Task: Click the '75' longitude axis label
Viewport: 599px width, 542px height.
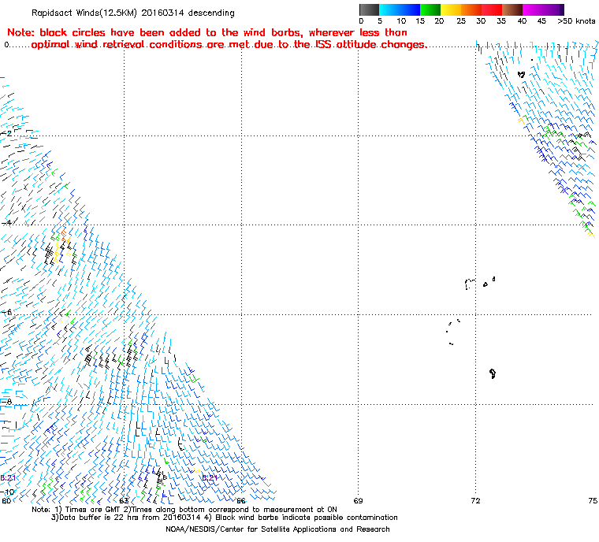Action: 593,501
